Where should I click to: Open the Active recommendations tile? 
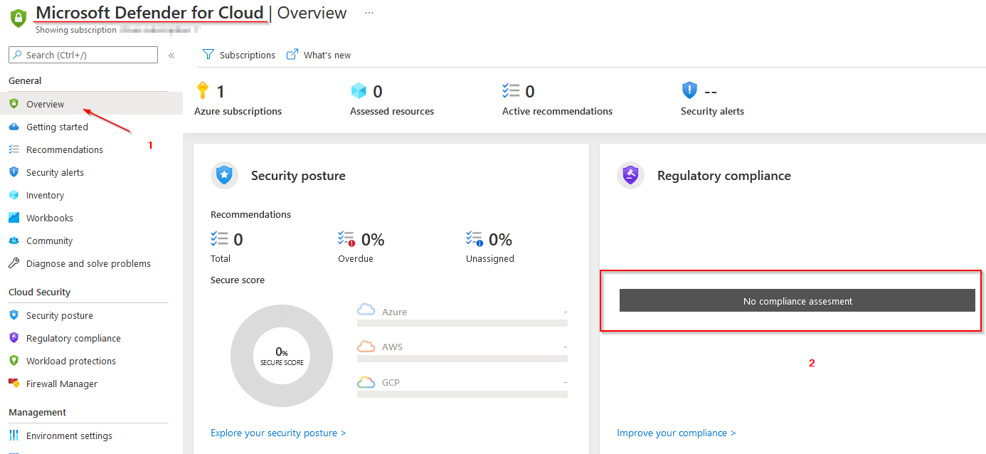point(557,99)
